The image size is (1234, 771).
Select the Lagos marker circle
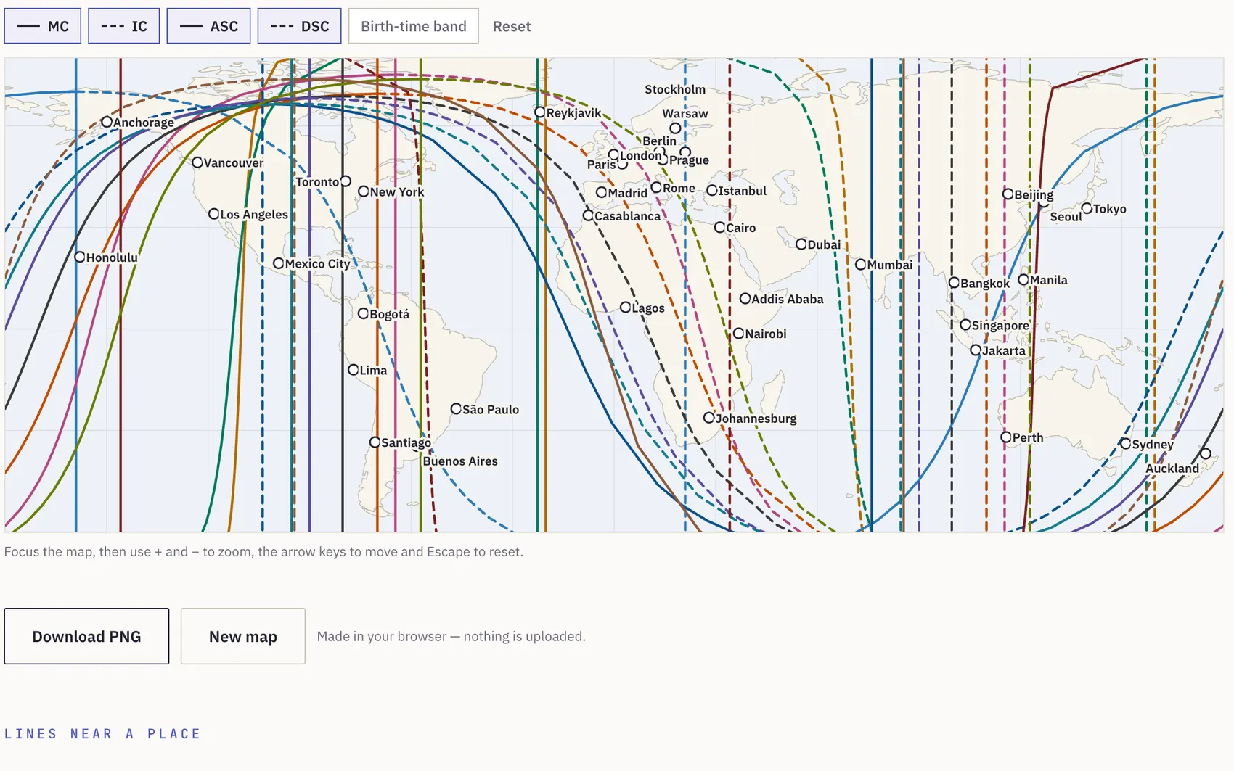tap(626, 308)
